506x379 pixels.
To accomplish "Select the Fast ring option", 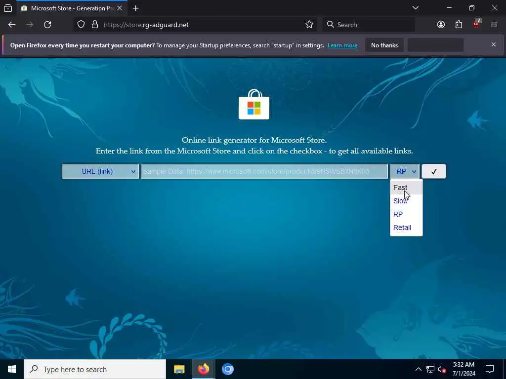I will pyautogui.click(x=406, y=188).
